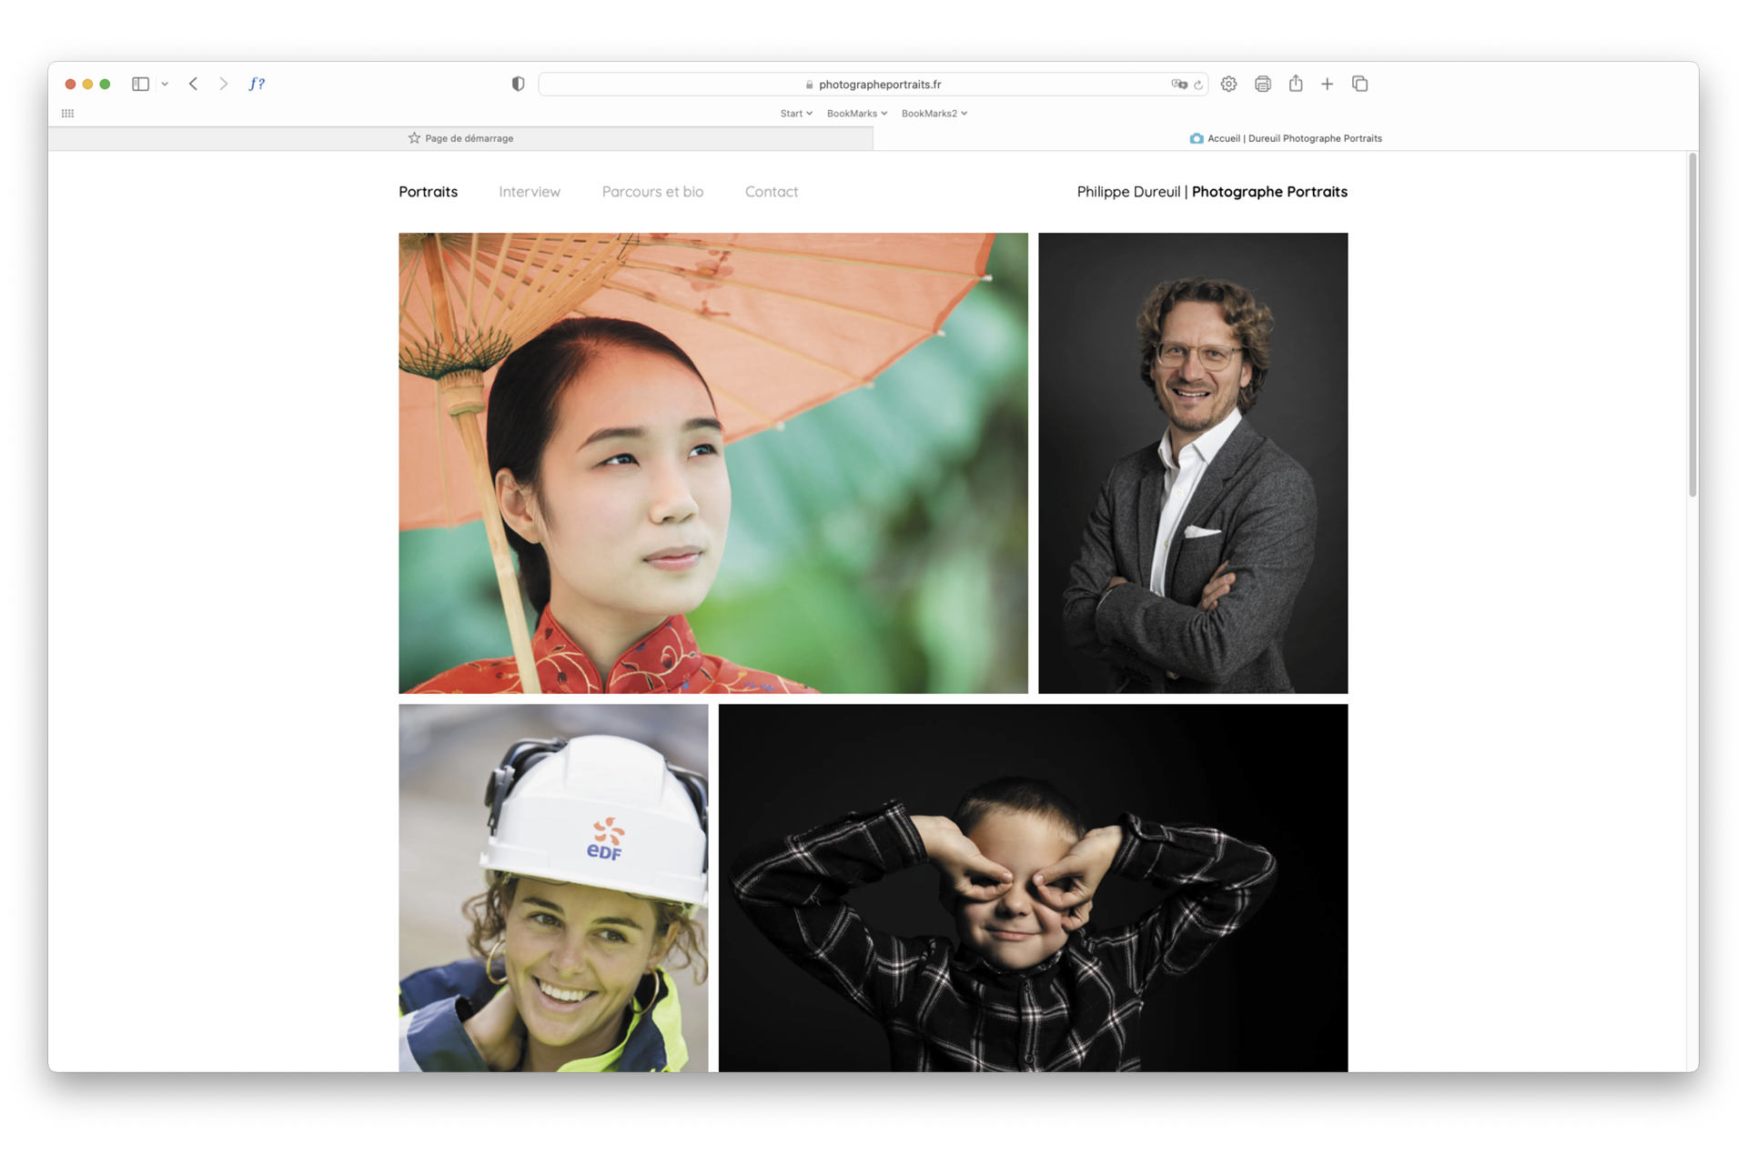
Task: Open the EDF helmet worker photo
Action: coord(553,888)
